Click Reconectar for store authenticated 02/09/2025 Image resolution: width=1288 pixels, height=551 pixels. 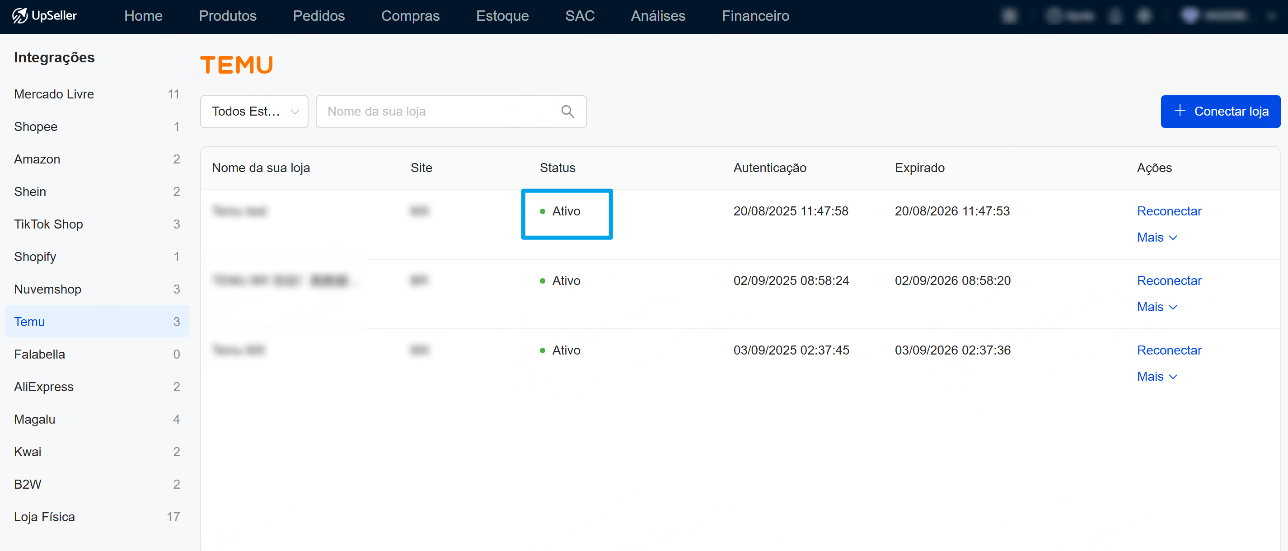(1169, 280)
